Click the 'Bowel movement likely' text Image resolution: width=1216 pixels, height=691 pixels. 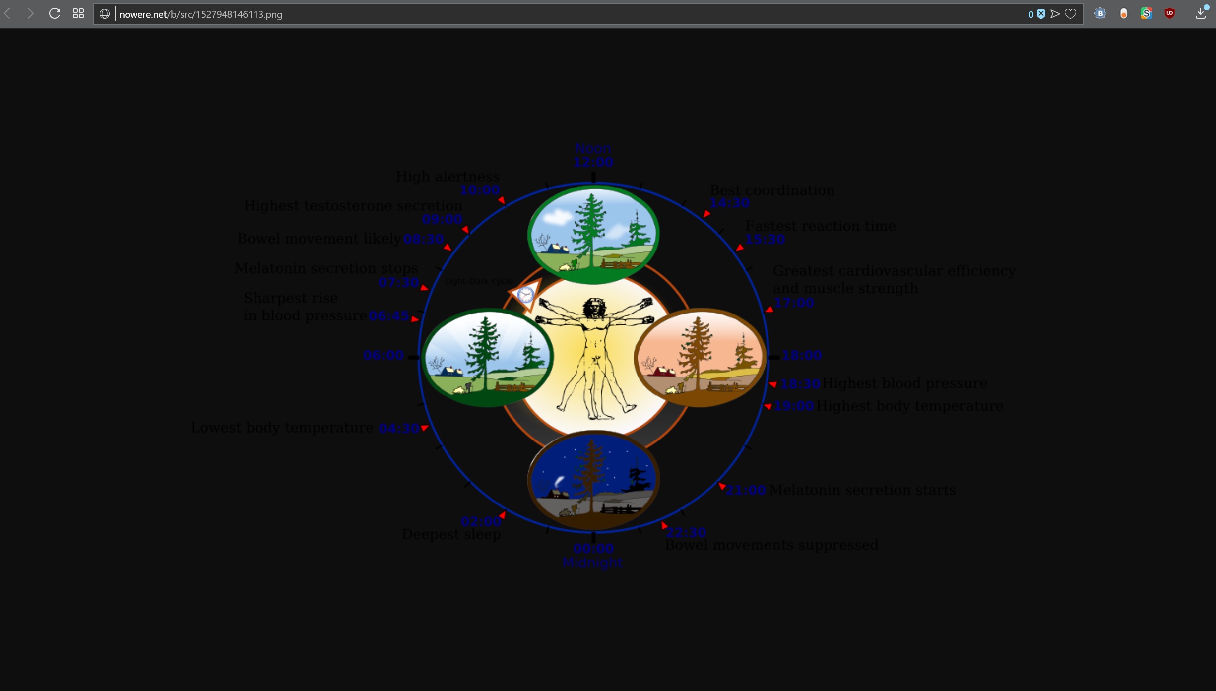point(319,239)
